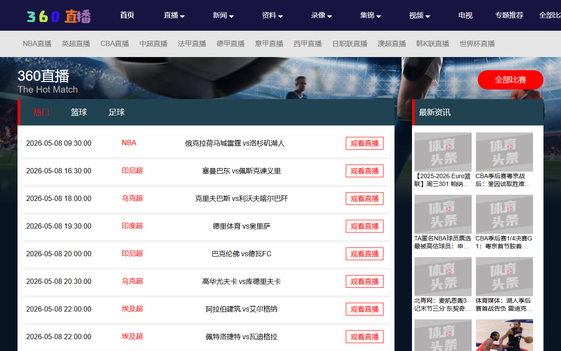Open the CBA直播 link
Viewport: 561px width, 351px height.
point(115,44)
